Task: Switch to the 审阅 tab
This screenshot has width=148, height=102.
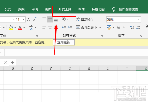Action: click(35, 9)
